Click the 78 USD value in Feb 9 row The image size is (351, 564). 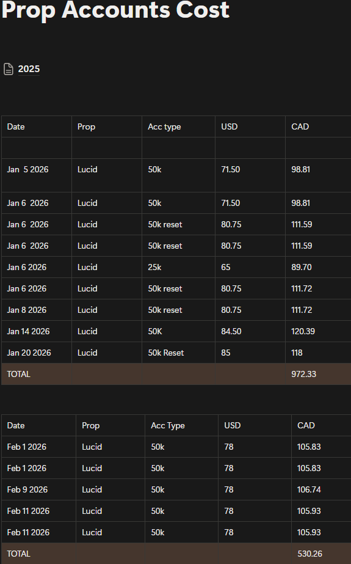pos(229,489)
